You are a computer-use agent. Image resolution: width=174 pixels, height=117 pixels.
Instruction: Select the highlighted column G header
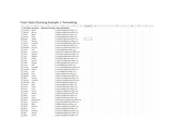tap(88, 26)
